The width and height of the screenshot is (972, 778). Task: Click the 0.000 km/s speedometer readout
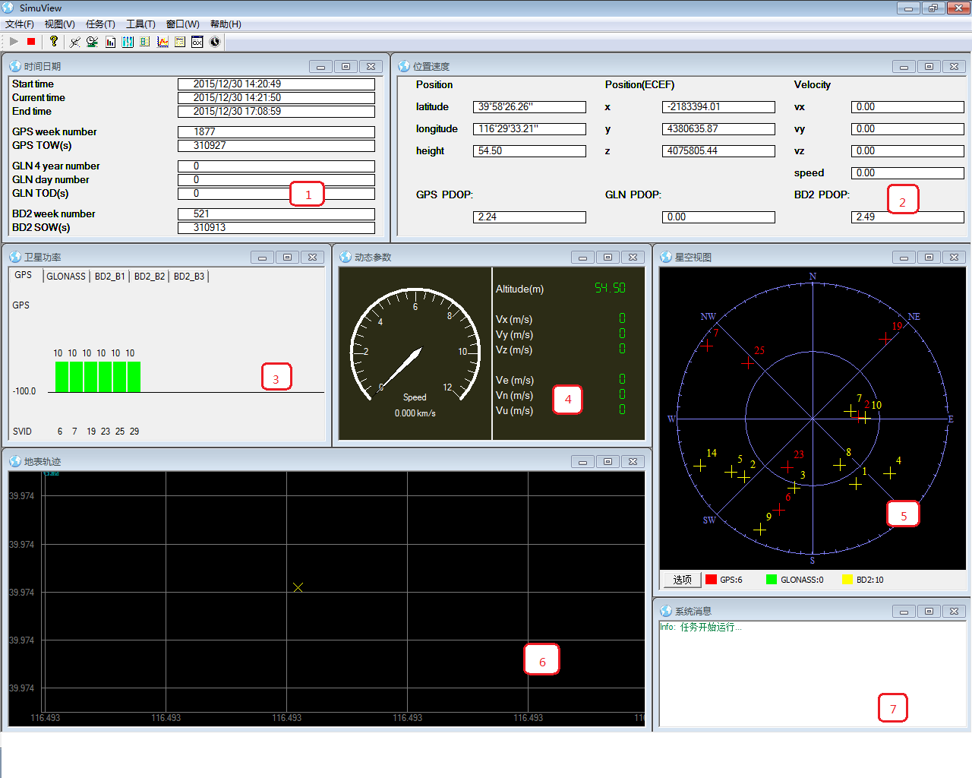[415, 413]
